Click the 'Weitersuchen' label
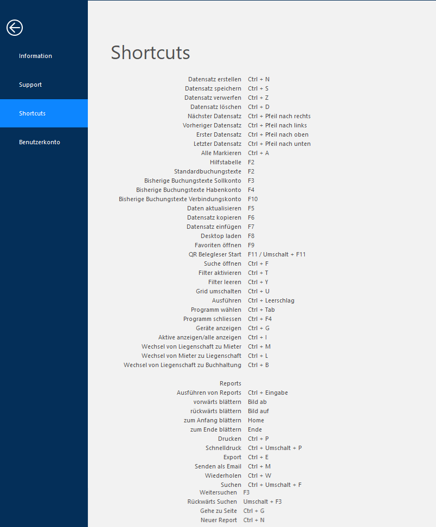 pos(218,492)
